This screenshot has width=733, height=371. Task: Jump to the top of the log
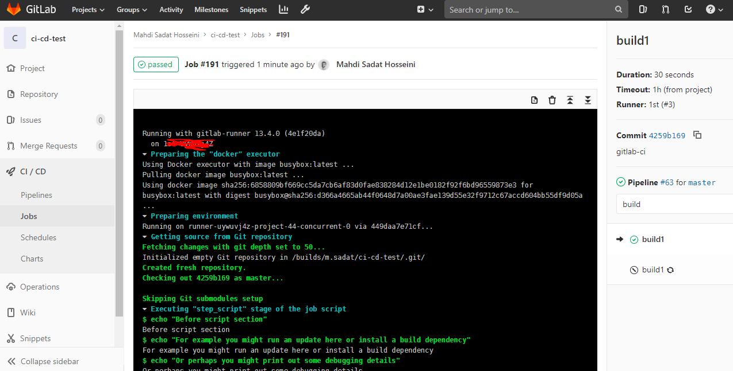click(570, 100)
